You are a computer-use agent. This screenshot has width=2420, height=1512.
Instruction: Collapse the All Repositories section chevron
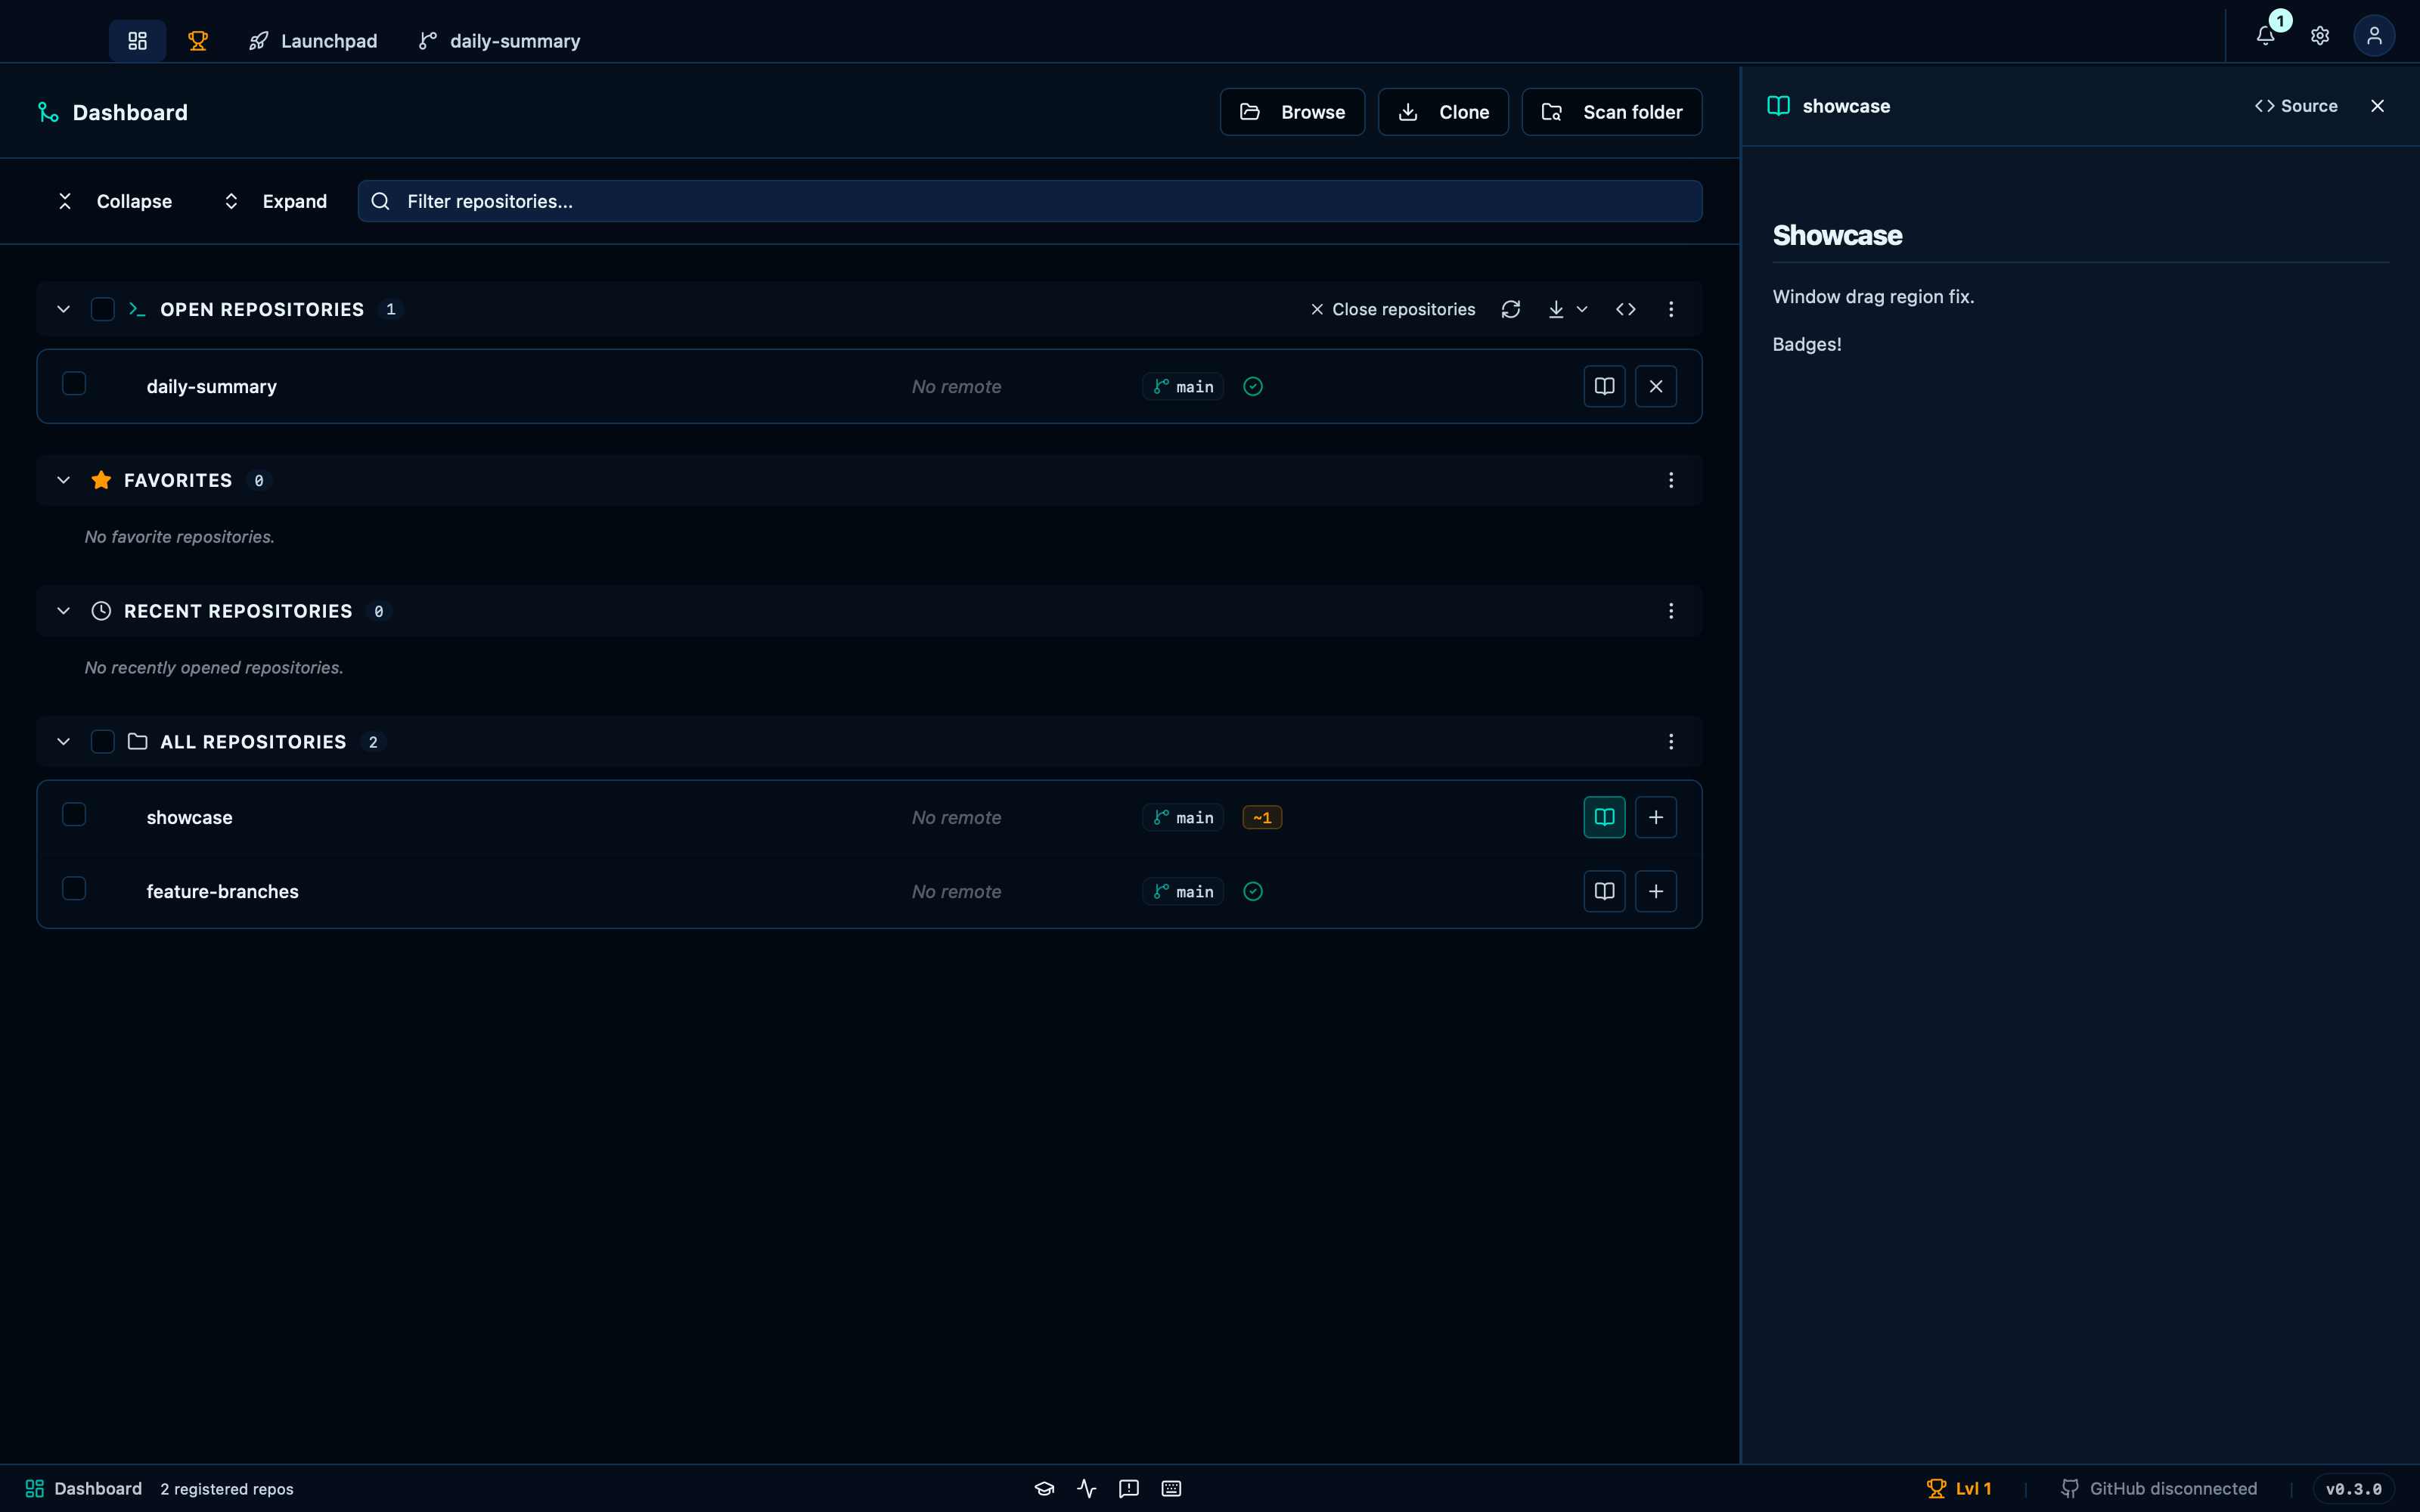point(63,742)
